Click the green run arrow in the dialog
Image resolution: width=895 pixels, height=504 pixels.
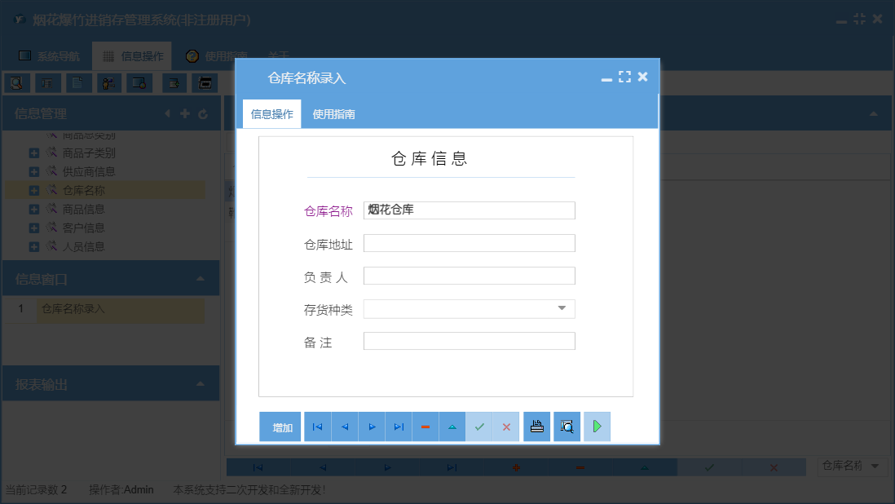[597, 426]
